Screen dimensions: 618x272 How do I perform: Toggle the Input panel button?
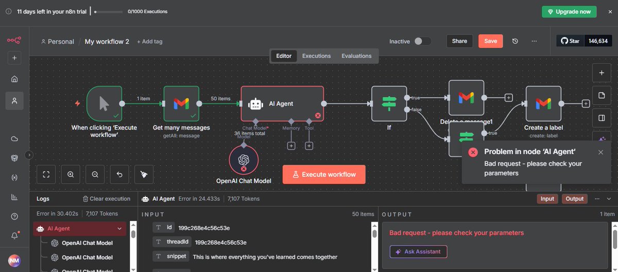(x=547, y=198)
